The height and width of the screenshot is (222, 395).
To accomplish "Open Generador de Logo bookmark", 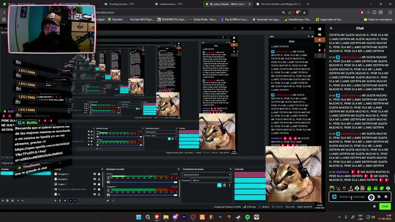I will pos(266,19).
